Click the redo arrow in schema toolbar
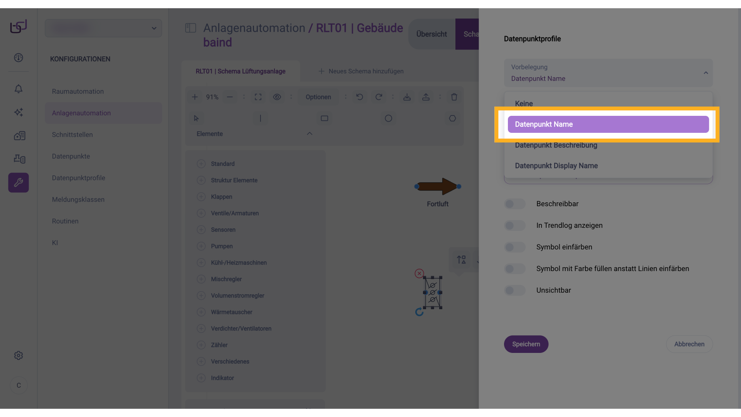Image resolution: width=741 pixels, height=417 pixels. point(379,97)
